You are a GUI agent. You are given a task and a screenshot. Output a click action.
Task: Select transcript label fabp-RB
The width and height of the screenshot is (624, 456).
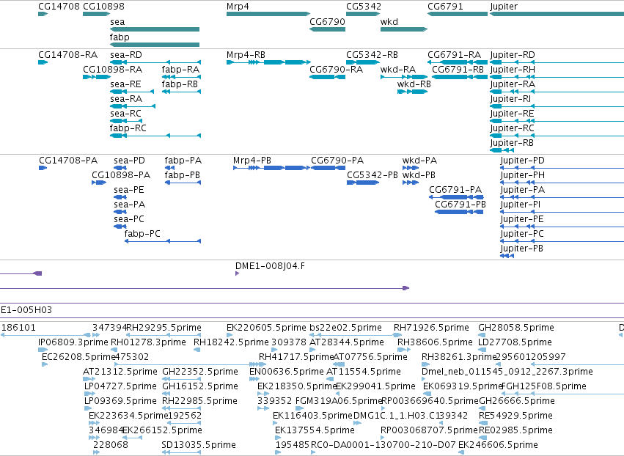180,84
